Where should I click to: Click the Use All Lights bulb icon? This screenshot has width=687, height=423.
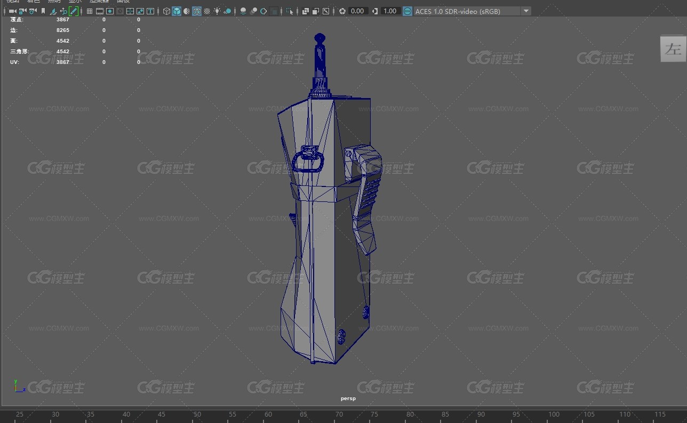click(x=218, y=11)
